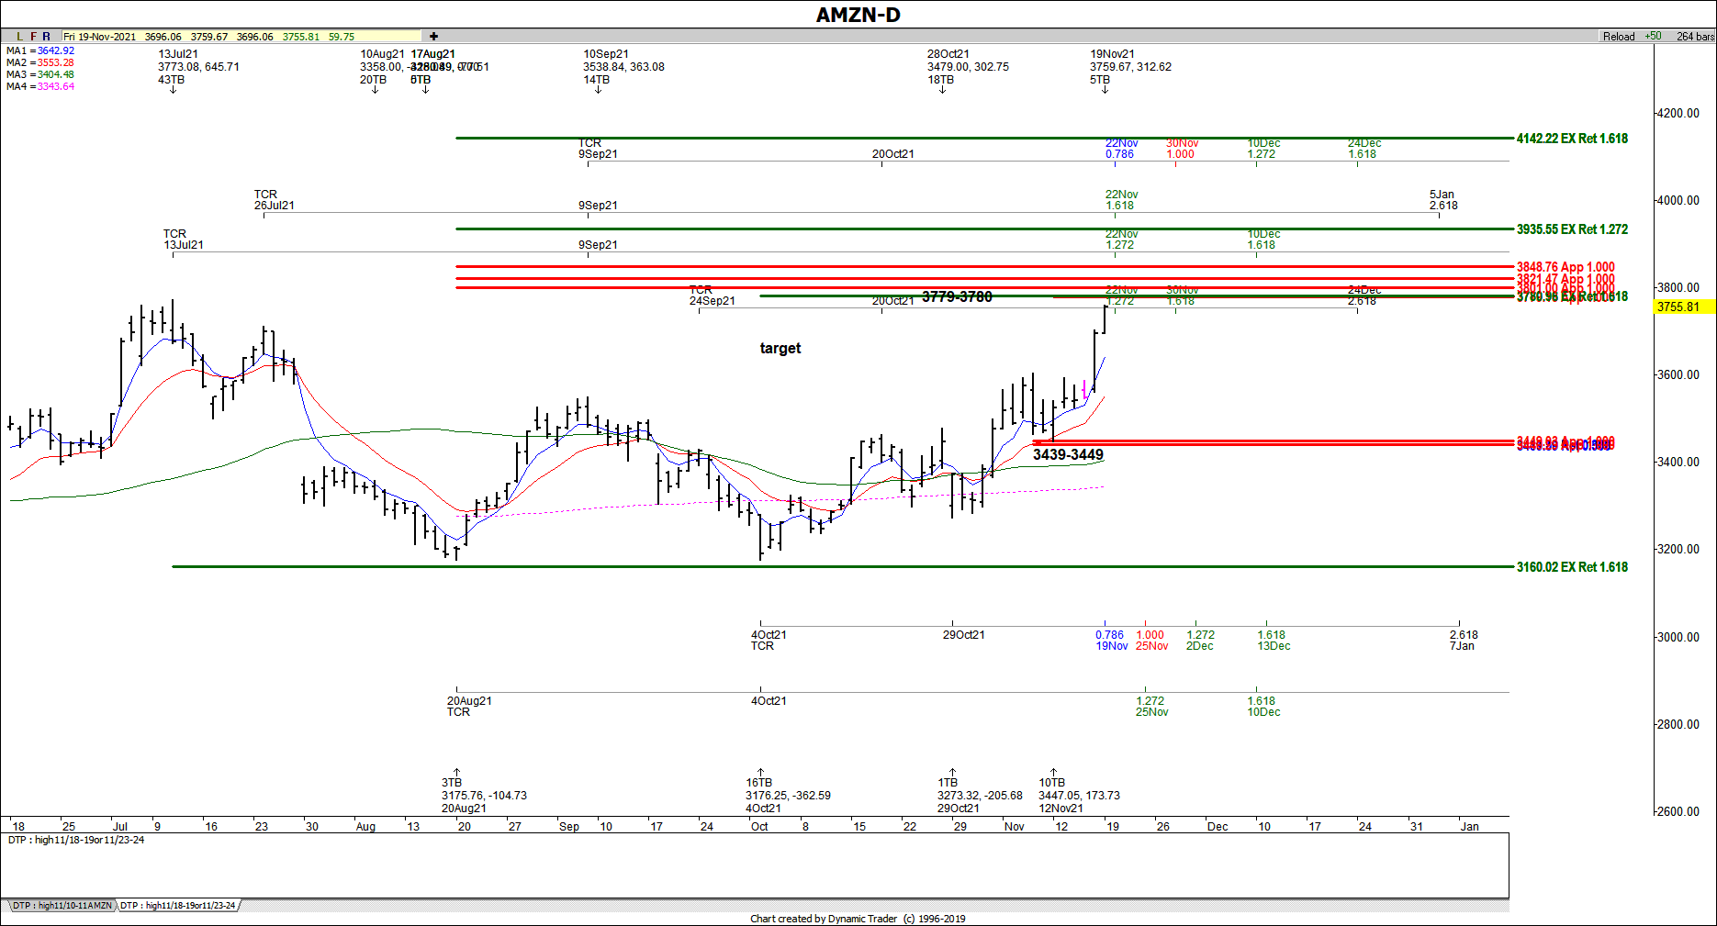
Task: Click the 4142.22 EX Ret 1.618 line label
Action: point(1572,139)
